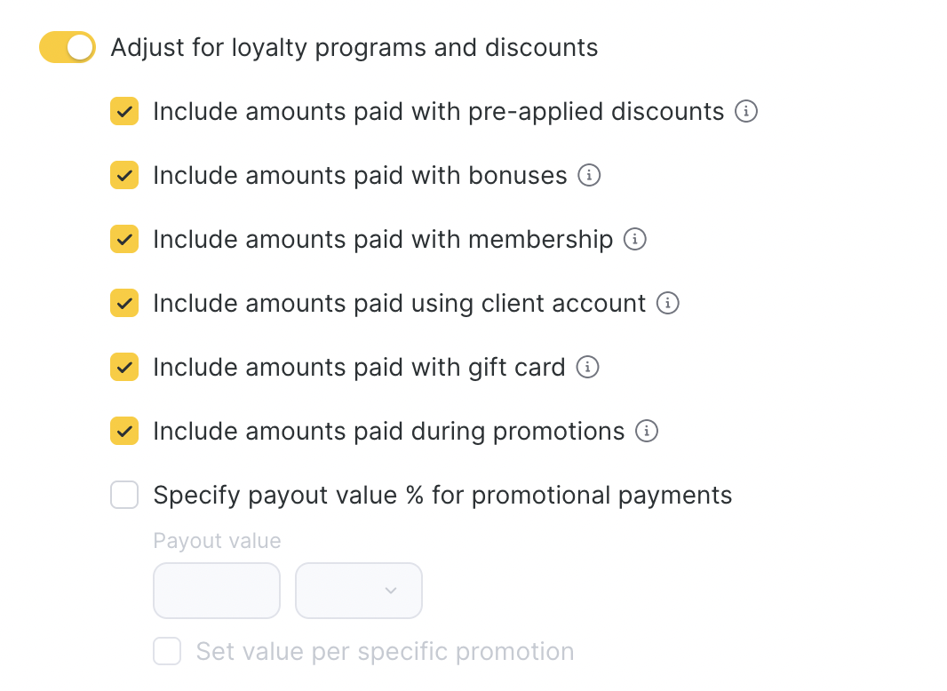
Task: Uncheck gift card amounts checkbox
Action: pos(124,368)
